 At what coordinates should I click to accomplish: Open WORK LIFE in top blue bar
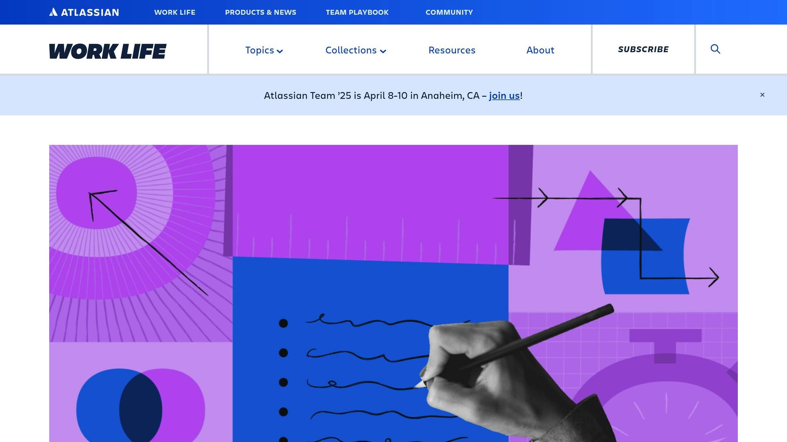[x=174, y=12]
